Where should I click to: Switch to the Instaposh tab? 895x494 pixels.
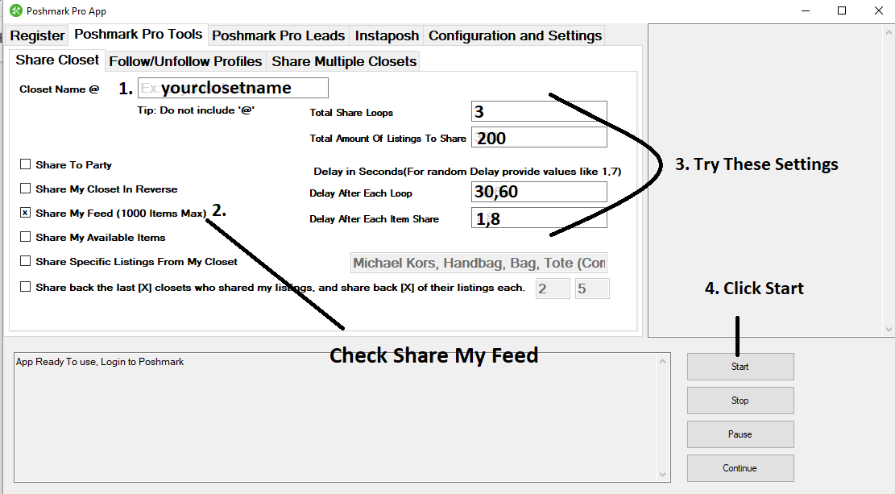[x=387, y=35]
